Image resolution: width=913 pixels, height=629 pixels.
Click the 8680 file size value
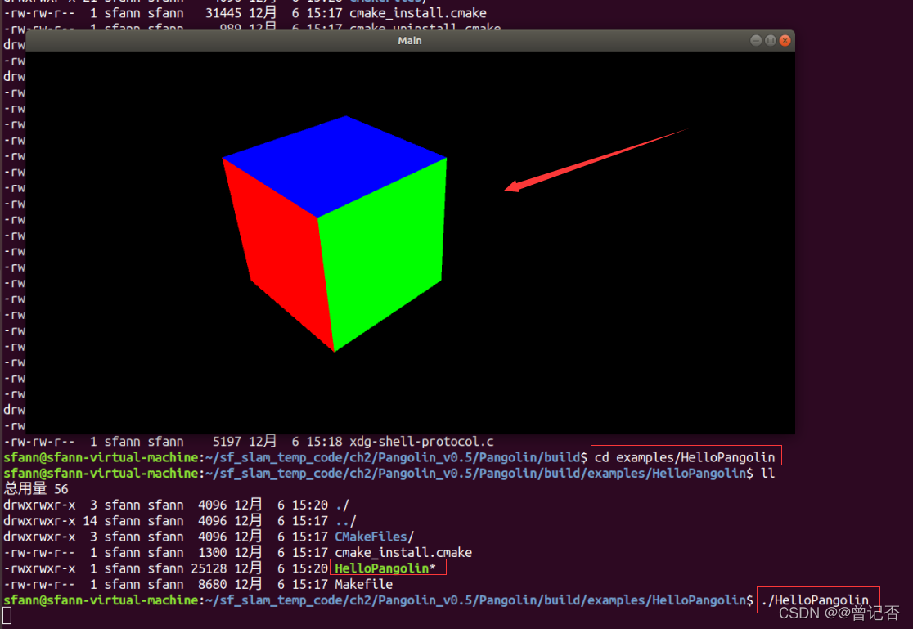[213, 584]
